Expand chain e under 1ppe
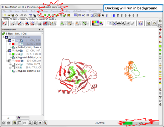 click(10, 64)
